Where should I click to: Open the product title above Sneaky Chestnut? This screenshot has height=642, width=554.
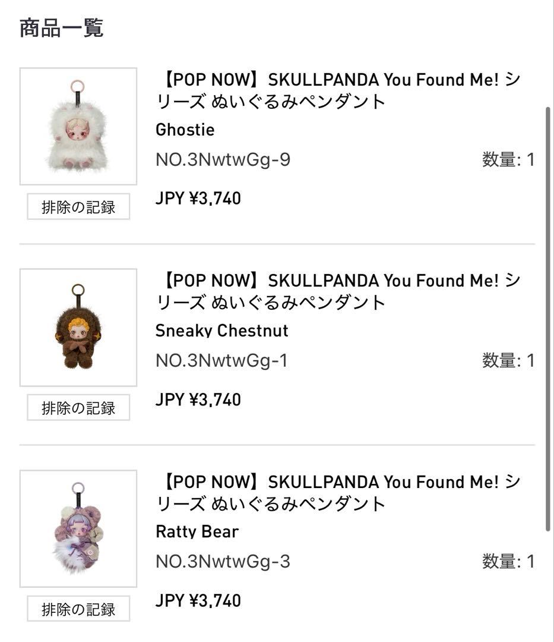pyautogui.click(x=338, y=291)
